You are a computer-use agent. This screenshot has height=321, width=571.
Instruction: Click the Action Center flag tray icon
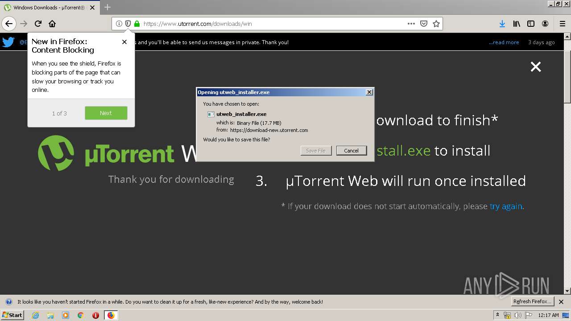528,315
